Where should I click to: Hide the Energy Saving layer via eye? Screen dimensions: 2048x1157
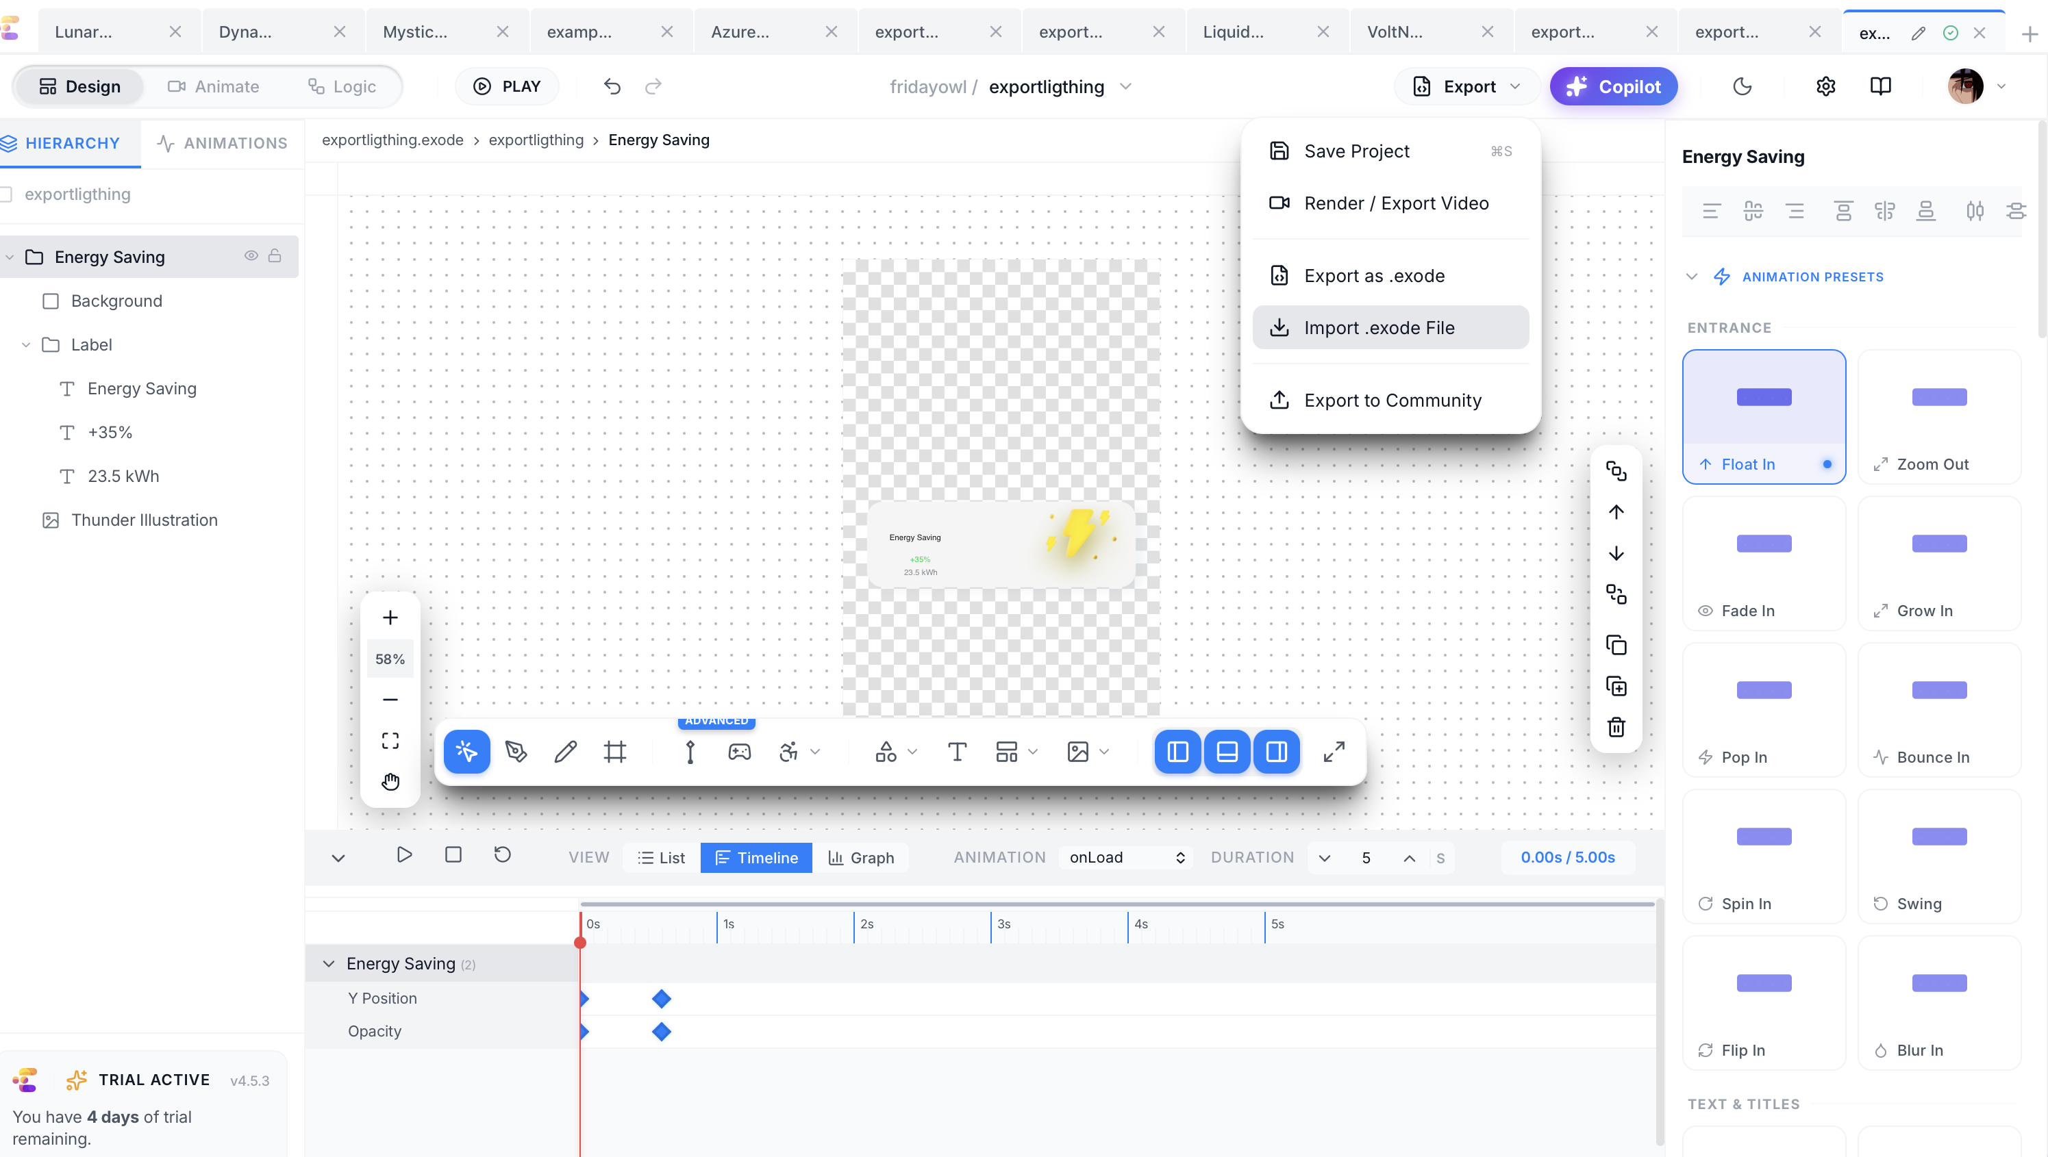point(251,256)
